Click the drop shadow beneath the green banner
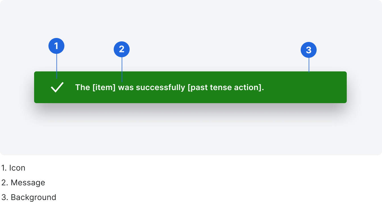Image resolution: width=382 pixels, height=204 pixels. tap(190, 109)
